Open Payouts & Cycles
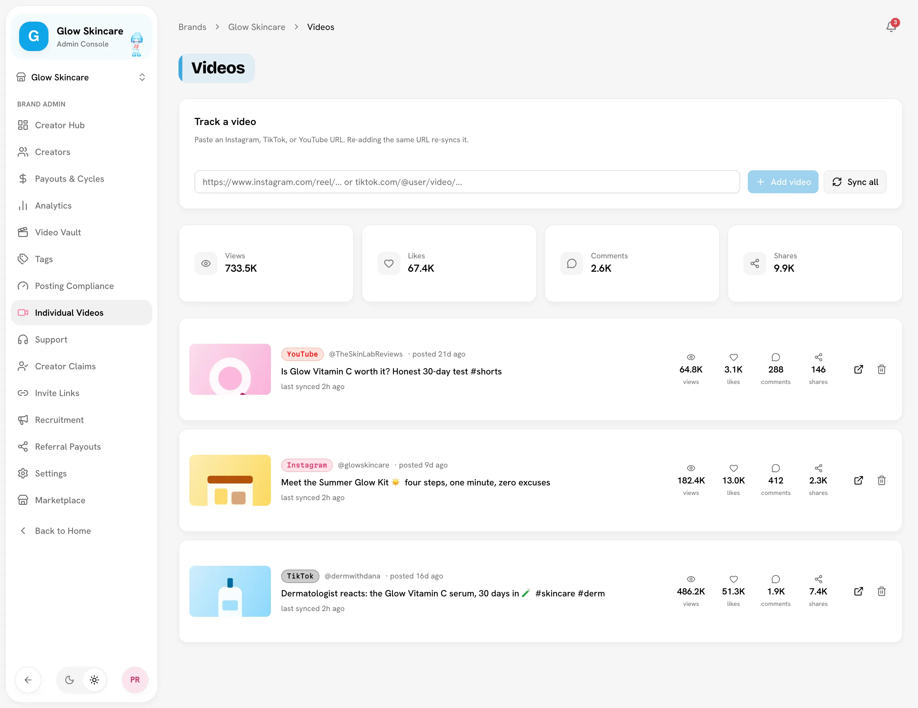This screenshot has height=708, width=918. click(82, 179)
